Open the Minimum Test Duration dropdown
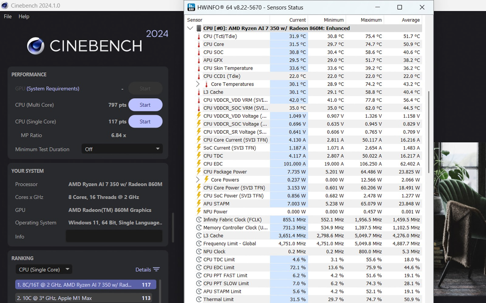Viewport: 486px width, 303px height. pyautogui.click(x=122, y=149)
